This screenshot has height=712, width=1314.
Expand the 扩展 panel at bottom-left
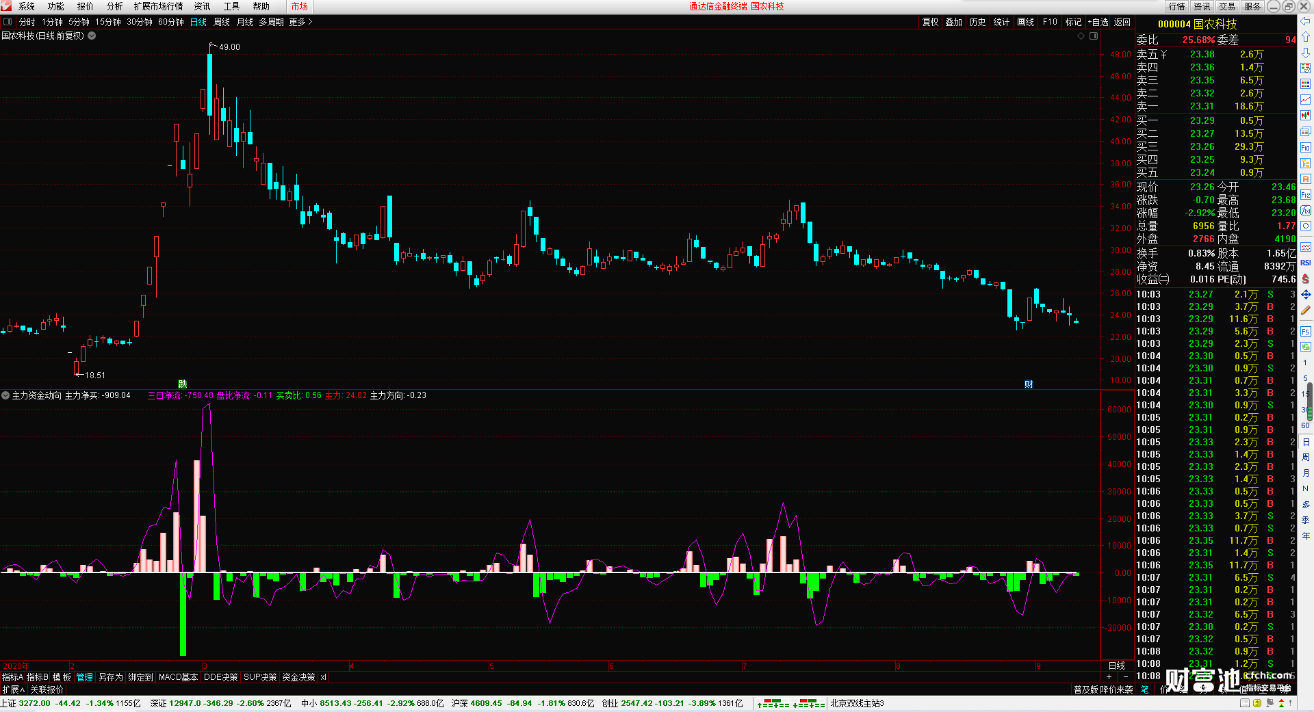(x=14, y=689)
